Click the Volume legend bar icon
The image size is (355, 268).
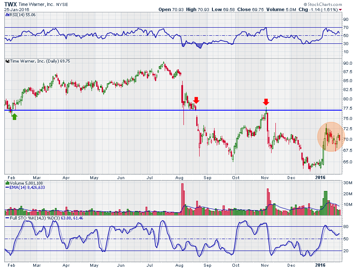tap(7, 183)
